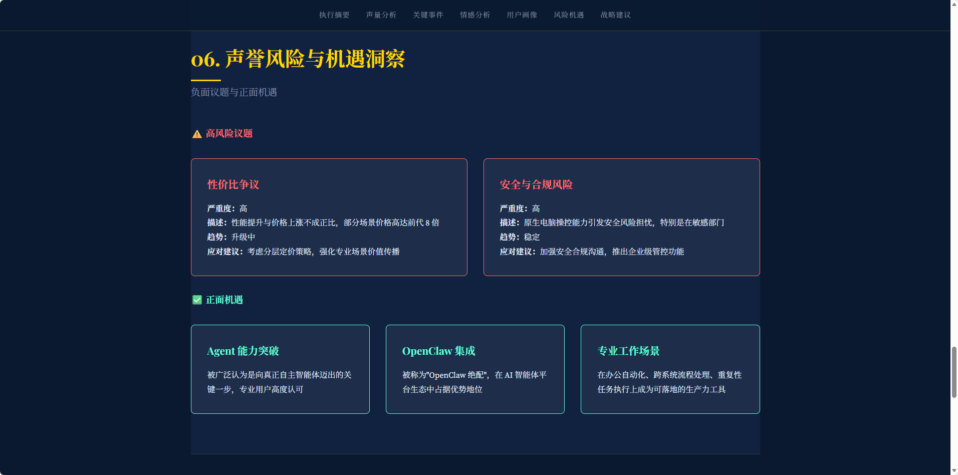
Task: Click the green checkbox icon beside 正面机遇
Action: tap(196, 300)
